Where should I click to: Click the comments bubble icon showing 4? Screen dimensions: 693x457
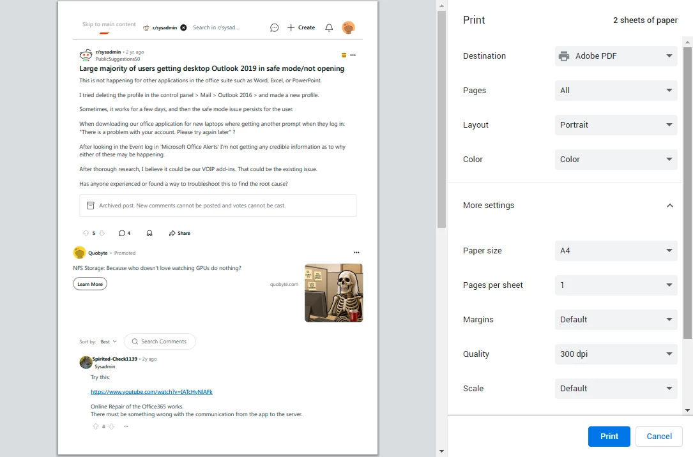pyautogui.click(x=122, y=233)
